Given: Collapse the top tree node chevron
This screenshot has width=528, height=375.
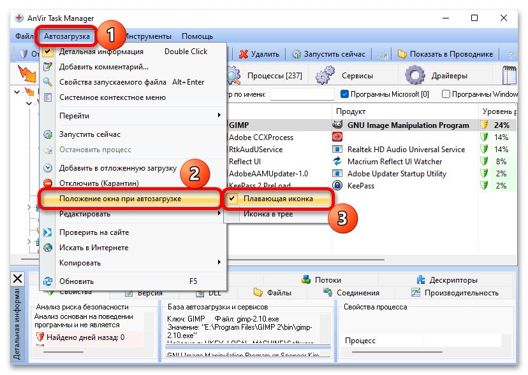Looking at the screenshot, I should [17, 92].
